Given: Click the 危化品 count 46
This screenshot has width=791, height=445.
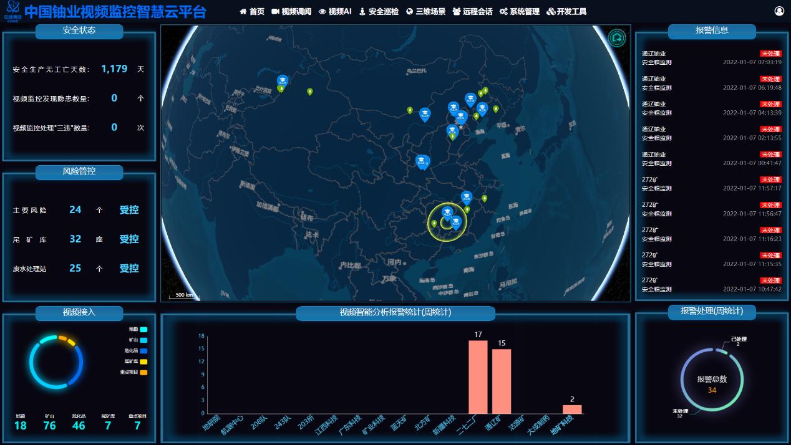Looking at the screenshot, I should coord(79,426).
